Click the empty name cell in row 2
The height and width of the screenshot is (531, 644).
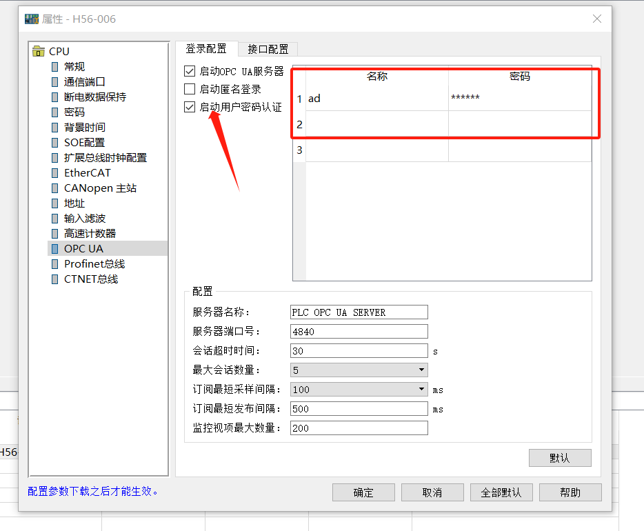[x=377, y=124]
